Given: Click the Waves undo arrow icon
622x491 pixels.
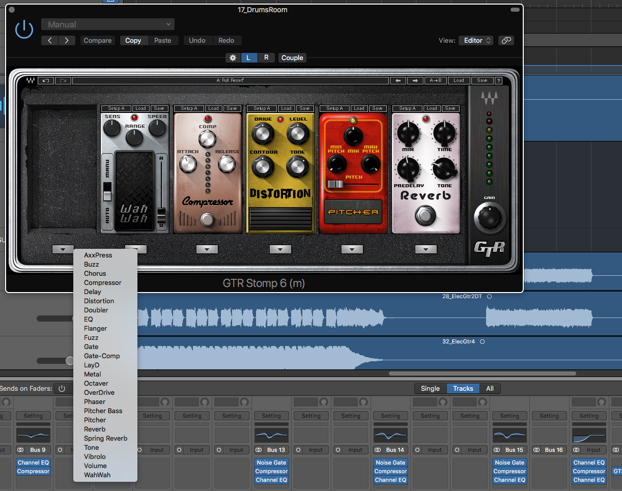Looking at the screenshot, I should [x=45, y=80].
